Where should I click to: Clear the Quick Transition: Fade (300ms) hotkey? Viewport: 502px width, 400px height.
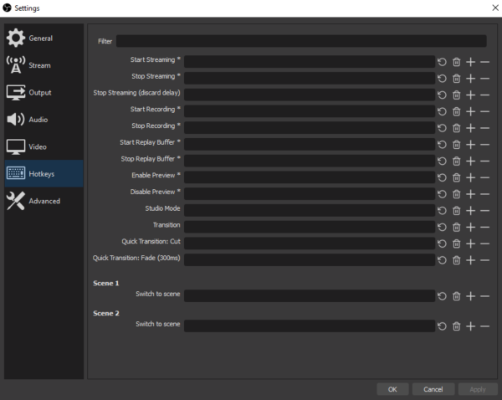tap(456, 260)
